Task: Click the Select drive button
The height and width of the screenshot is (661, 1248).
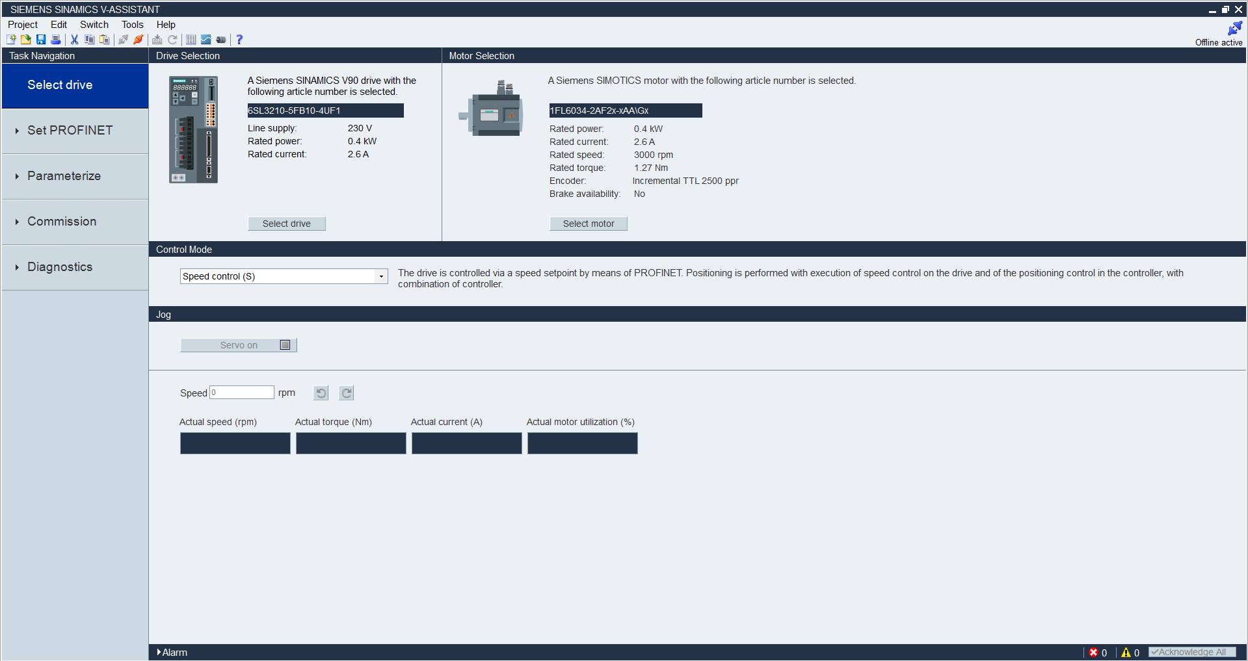Action: point(287,224)
